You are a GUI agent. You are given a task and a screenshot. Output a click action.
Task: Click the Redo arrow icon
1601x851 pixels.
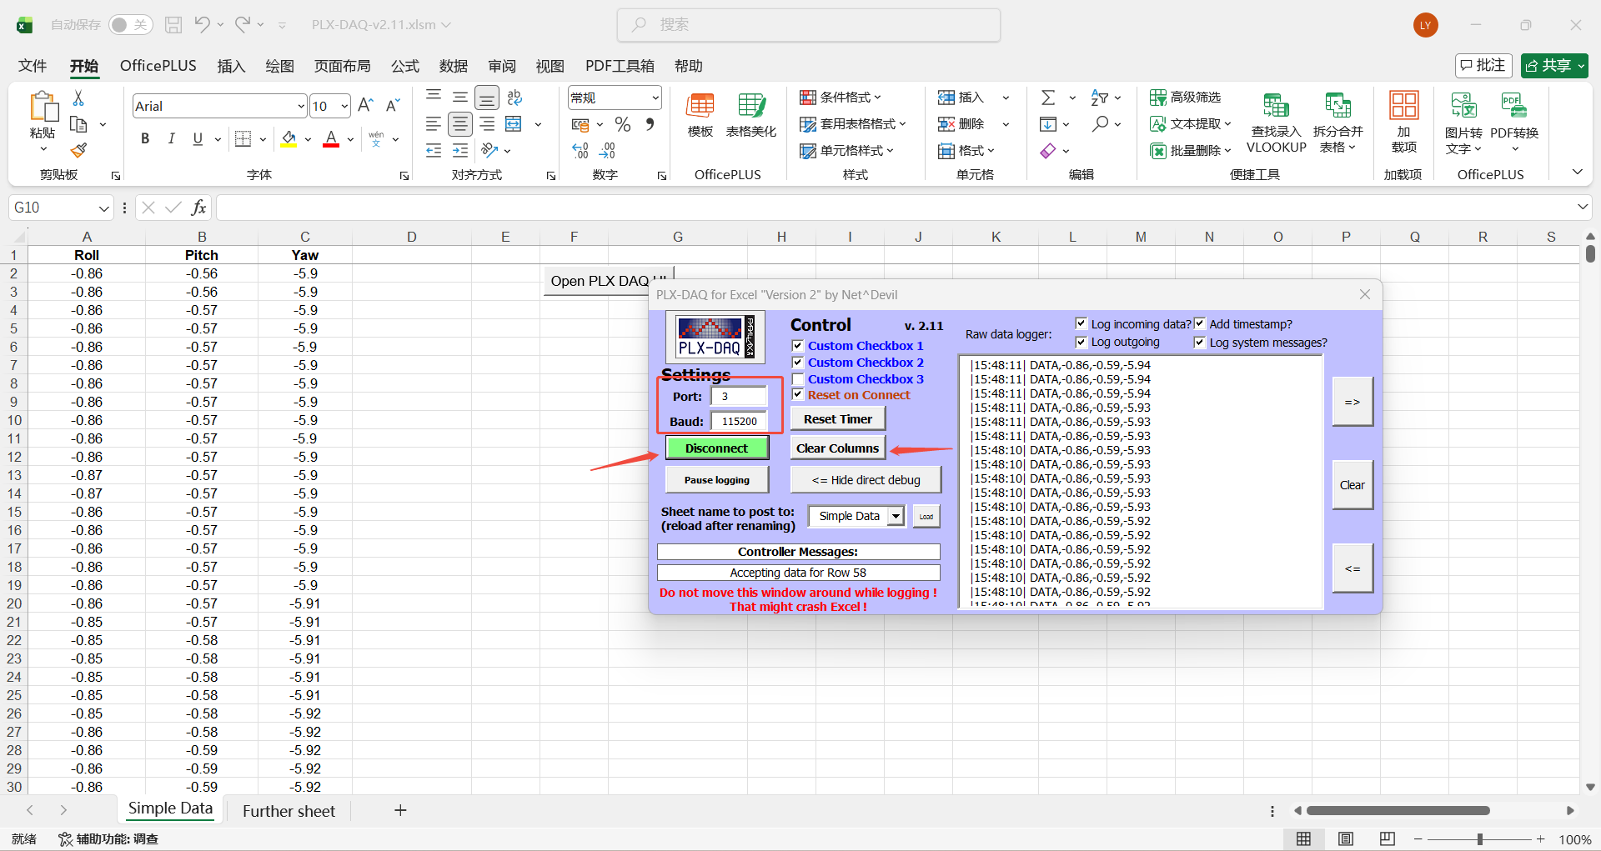[x=243, y=25]
